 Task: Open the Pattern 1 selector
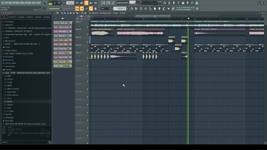pyautogui.click(x=120, y=8)
